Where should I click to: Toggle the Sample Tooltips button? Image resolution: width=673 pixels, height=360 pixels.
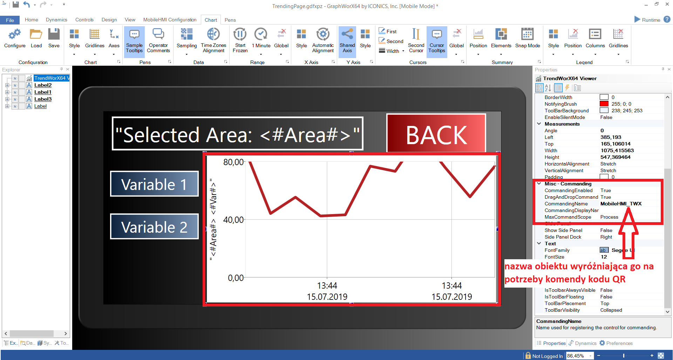point(134,41)
